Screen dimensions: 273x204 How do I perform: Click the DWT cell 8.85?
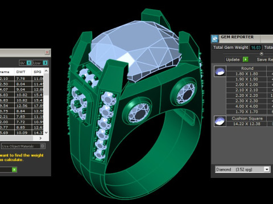click(x=23, y=127)
